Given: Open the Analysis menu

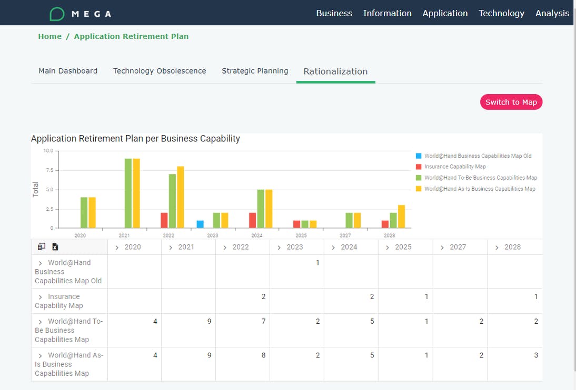Looking at the screenshot, I should 552,13.
